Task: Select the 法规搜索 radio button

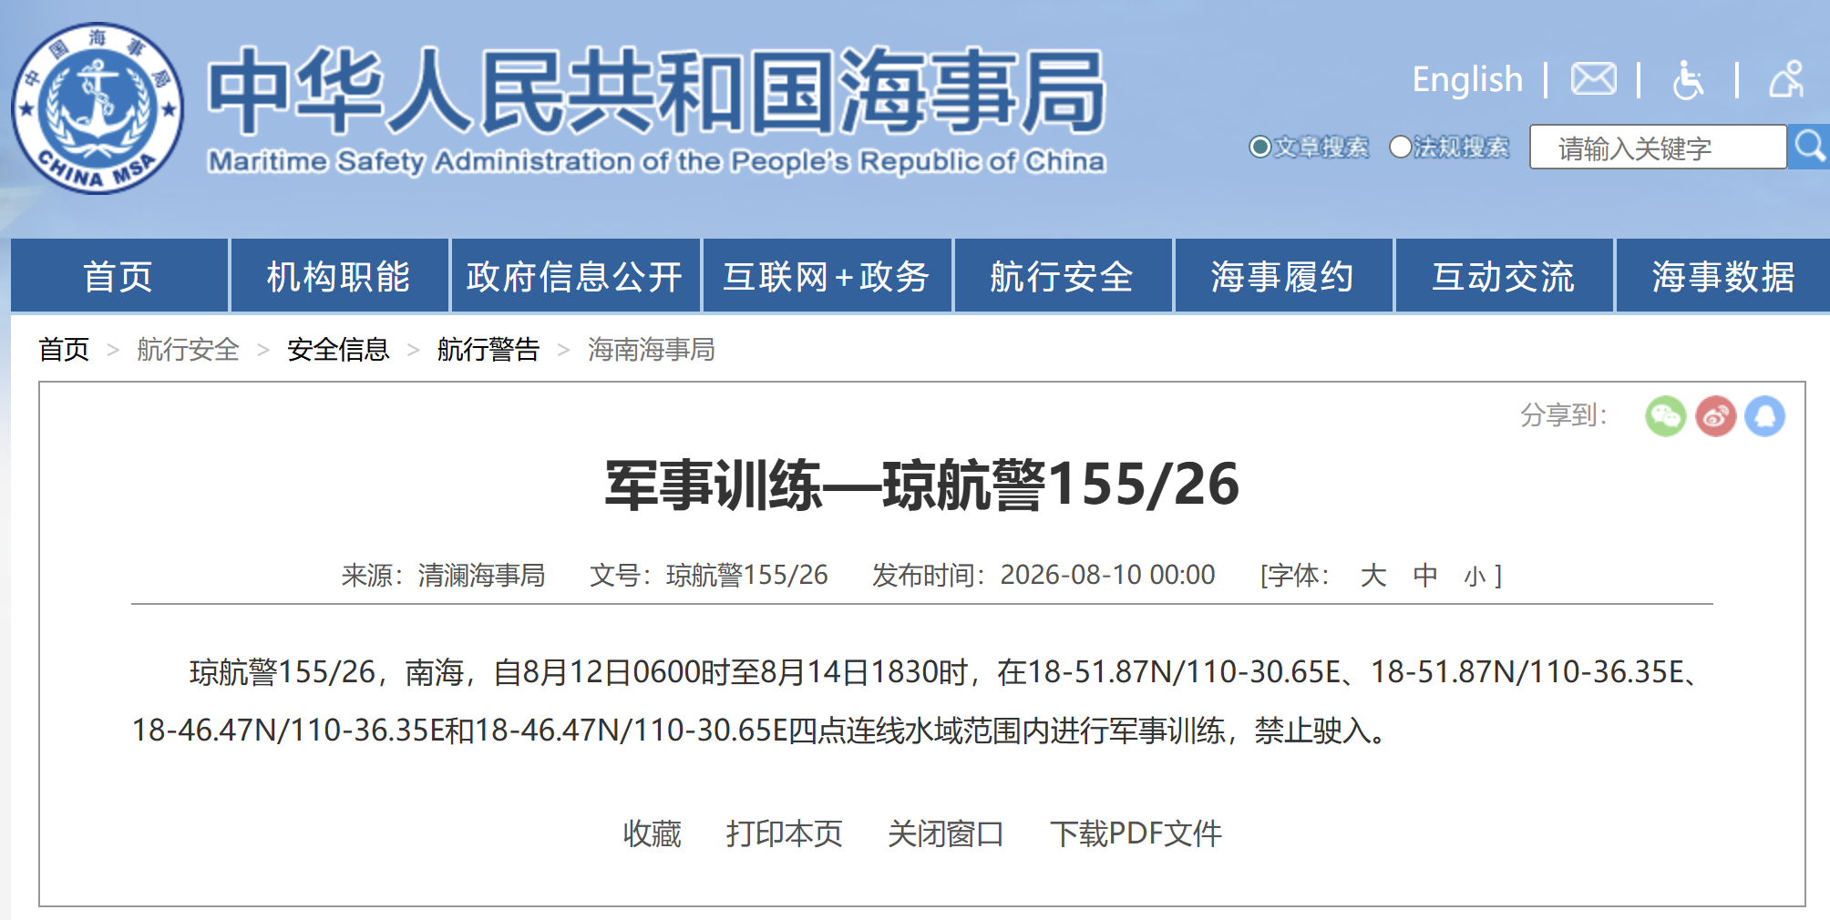Action: coord(1400,147)
